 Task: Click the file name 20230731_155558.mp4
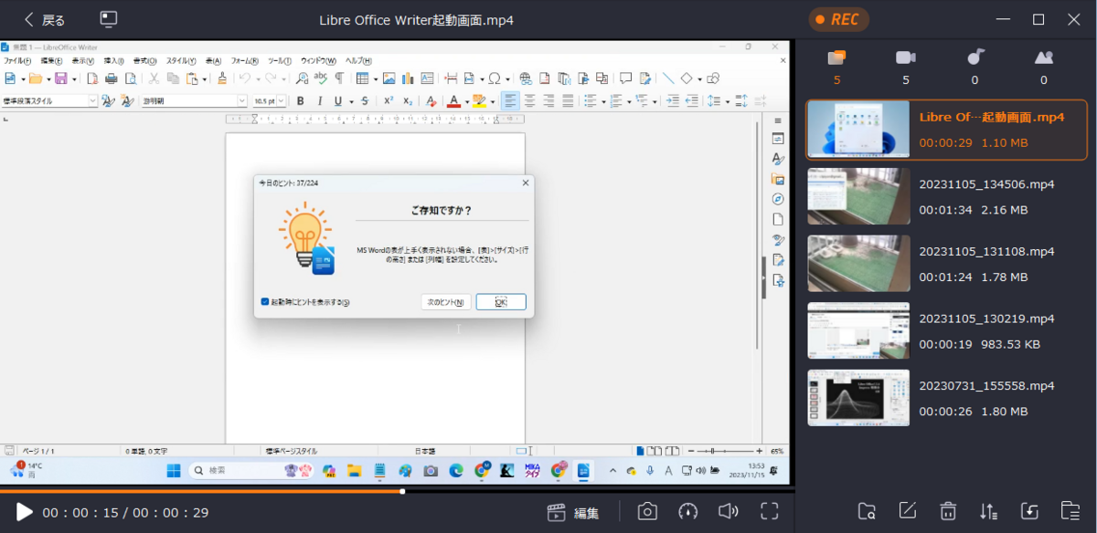pyautogui.click(x=986, y=385)
